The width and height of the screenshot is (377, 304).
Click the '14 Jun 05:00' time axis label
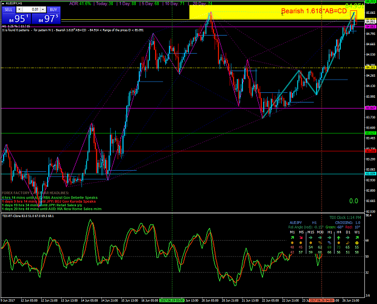click(89, 300)
